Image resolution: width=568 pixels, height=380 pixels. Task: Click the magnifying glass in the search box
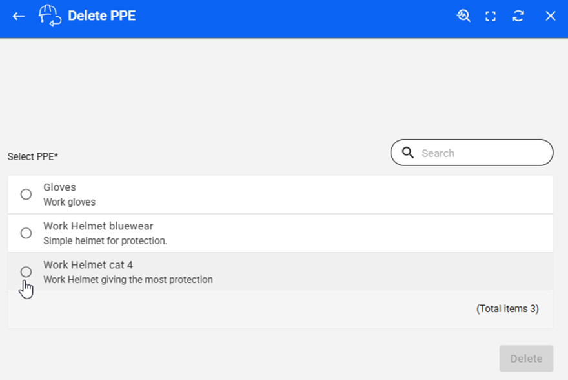coord(408,153)
